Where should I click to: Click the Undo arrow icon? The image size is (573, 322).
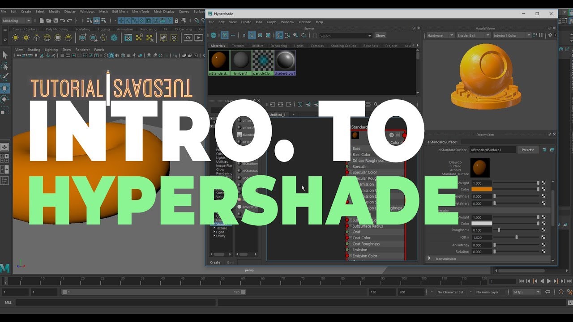(x=62, y=21)
